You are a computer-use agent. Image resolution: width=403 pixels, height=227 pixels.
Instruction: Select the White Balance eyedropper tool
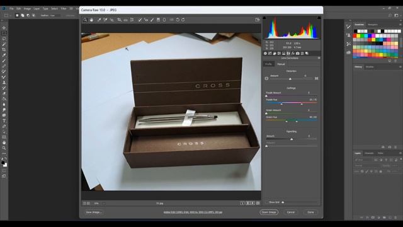[99, 20]
